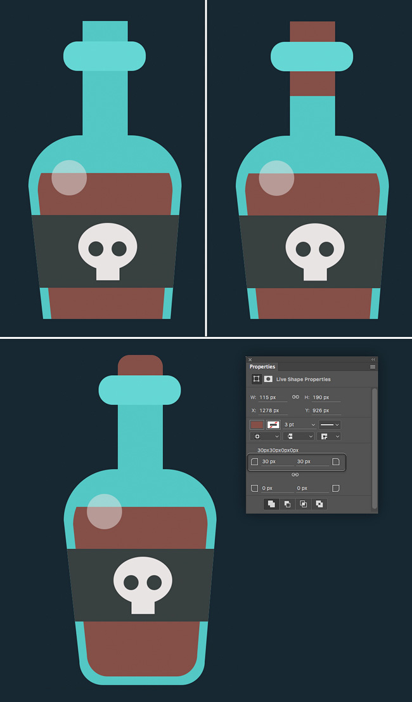
Task: Edit the X position field
Action: click(x=273, y=411)
